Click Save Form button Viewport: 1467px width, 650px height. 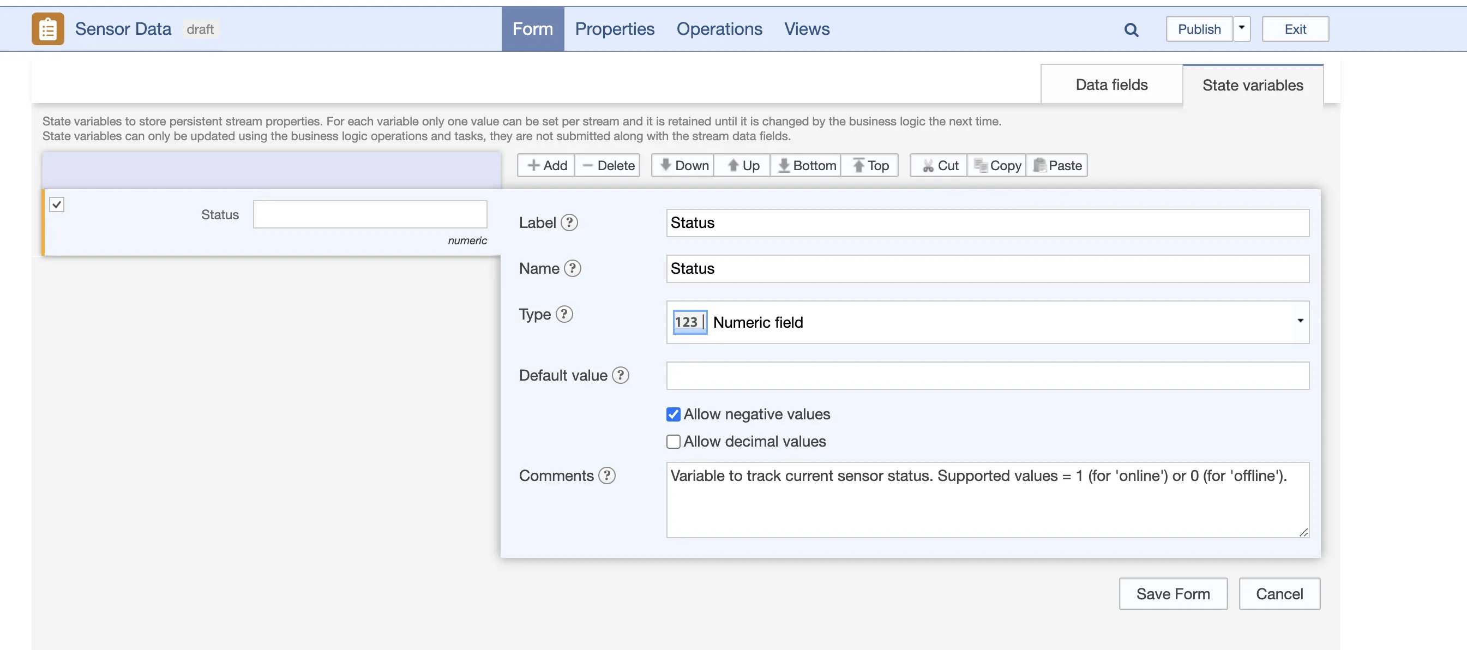point(1173,594)
